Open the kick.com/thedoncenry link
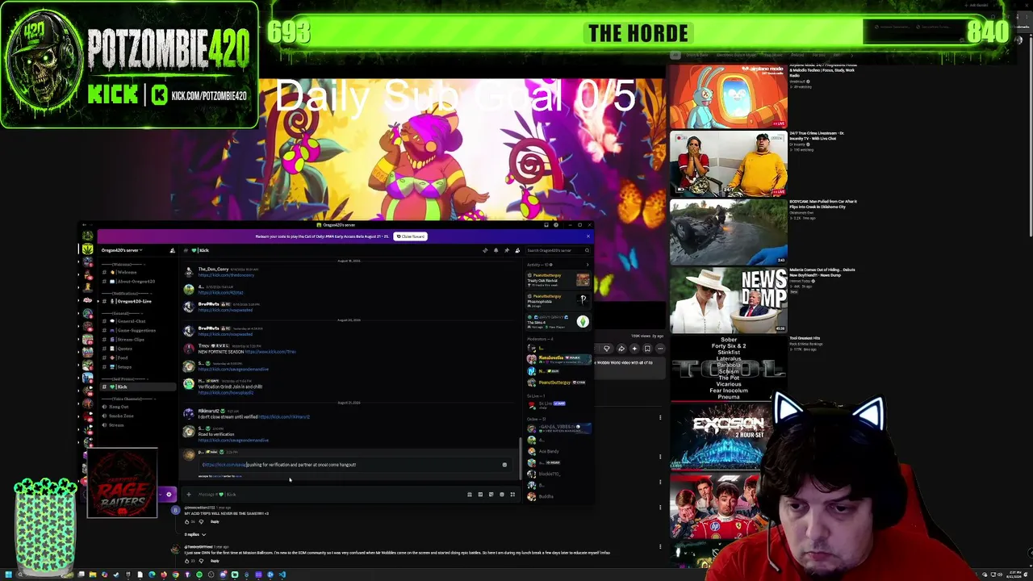The height and width of the screenshot is (581, 1033). (226, 275)
